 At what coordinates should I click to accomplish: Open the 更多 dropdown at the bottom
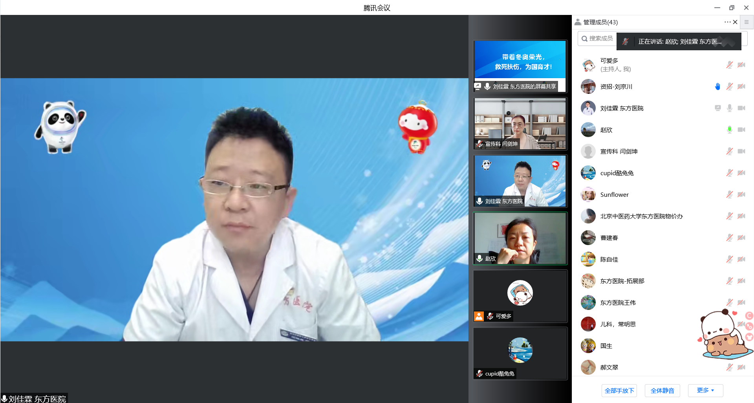pos(705,390)
